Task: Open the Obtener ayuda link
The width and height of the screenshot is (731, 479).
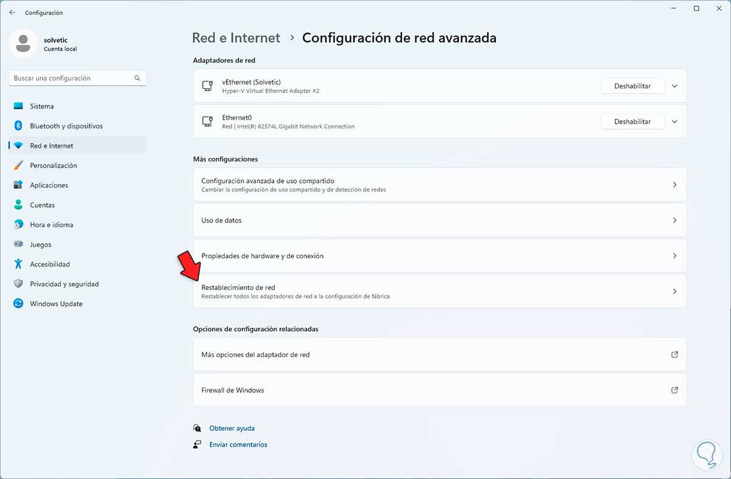Action: pyautogui.click(x=231, y=428)
